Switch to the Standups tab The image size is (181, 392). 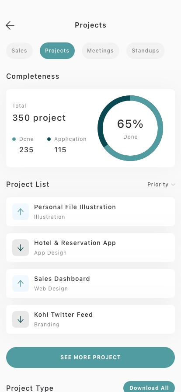(x=145, y=51)
